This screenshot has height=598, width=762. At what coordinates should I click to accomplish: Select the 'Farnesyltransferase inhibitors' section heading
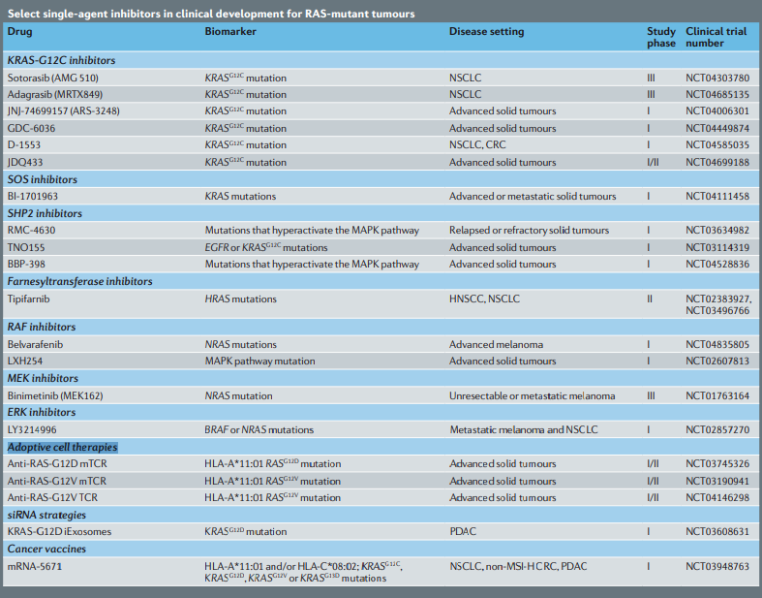[79, 281]
